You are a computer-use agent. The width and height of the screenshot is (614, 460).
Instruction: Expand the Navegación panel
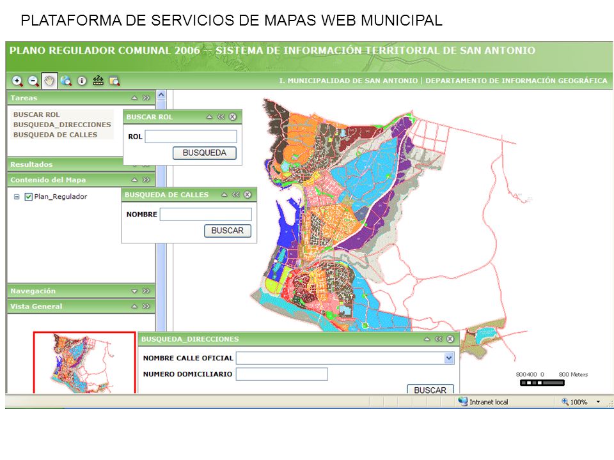[x=134, y=291]
